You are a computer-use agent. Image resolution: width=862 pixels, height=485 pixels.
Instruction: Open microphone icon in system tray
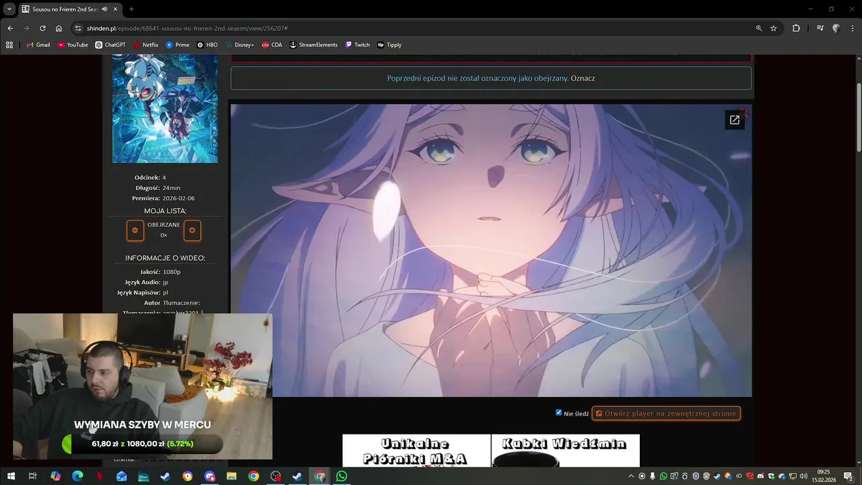653,476
